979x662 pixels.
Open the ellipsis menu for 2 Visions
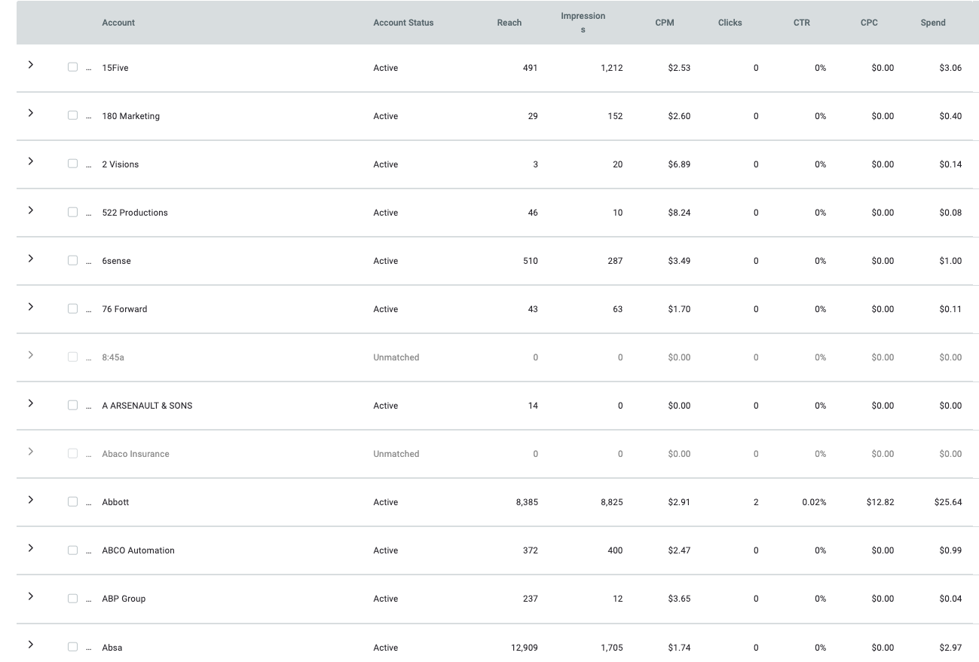(x=89, y=165)
